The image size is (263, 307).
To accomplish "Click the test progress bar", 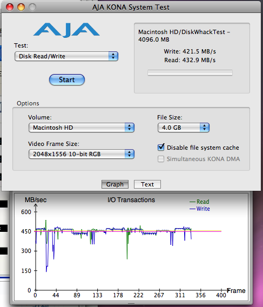I will 190,72.
